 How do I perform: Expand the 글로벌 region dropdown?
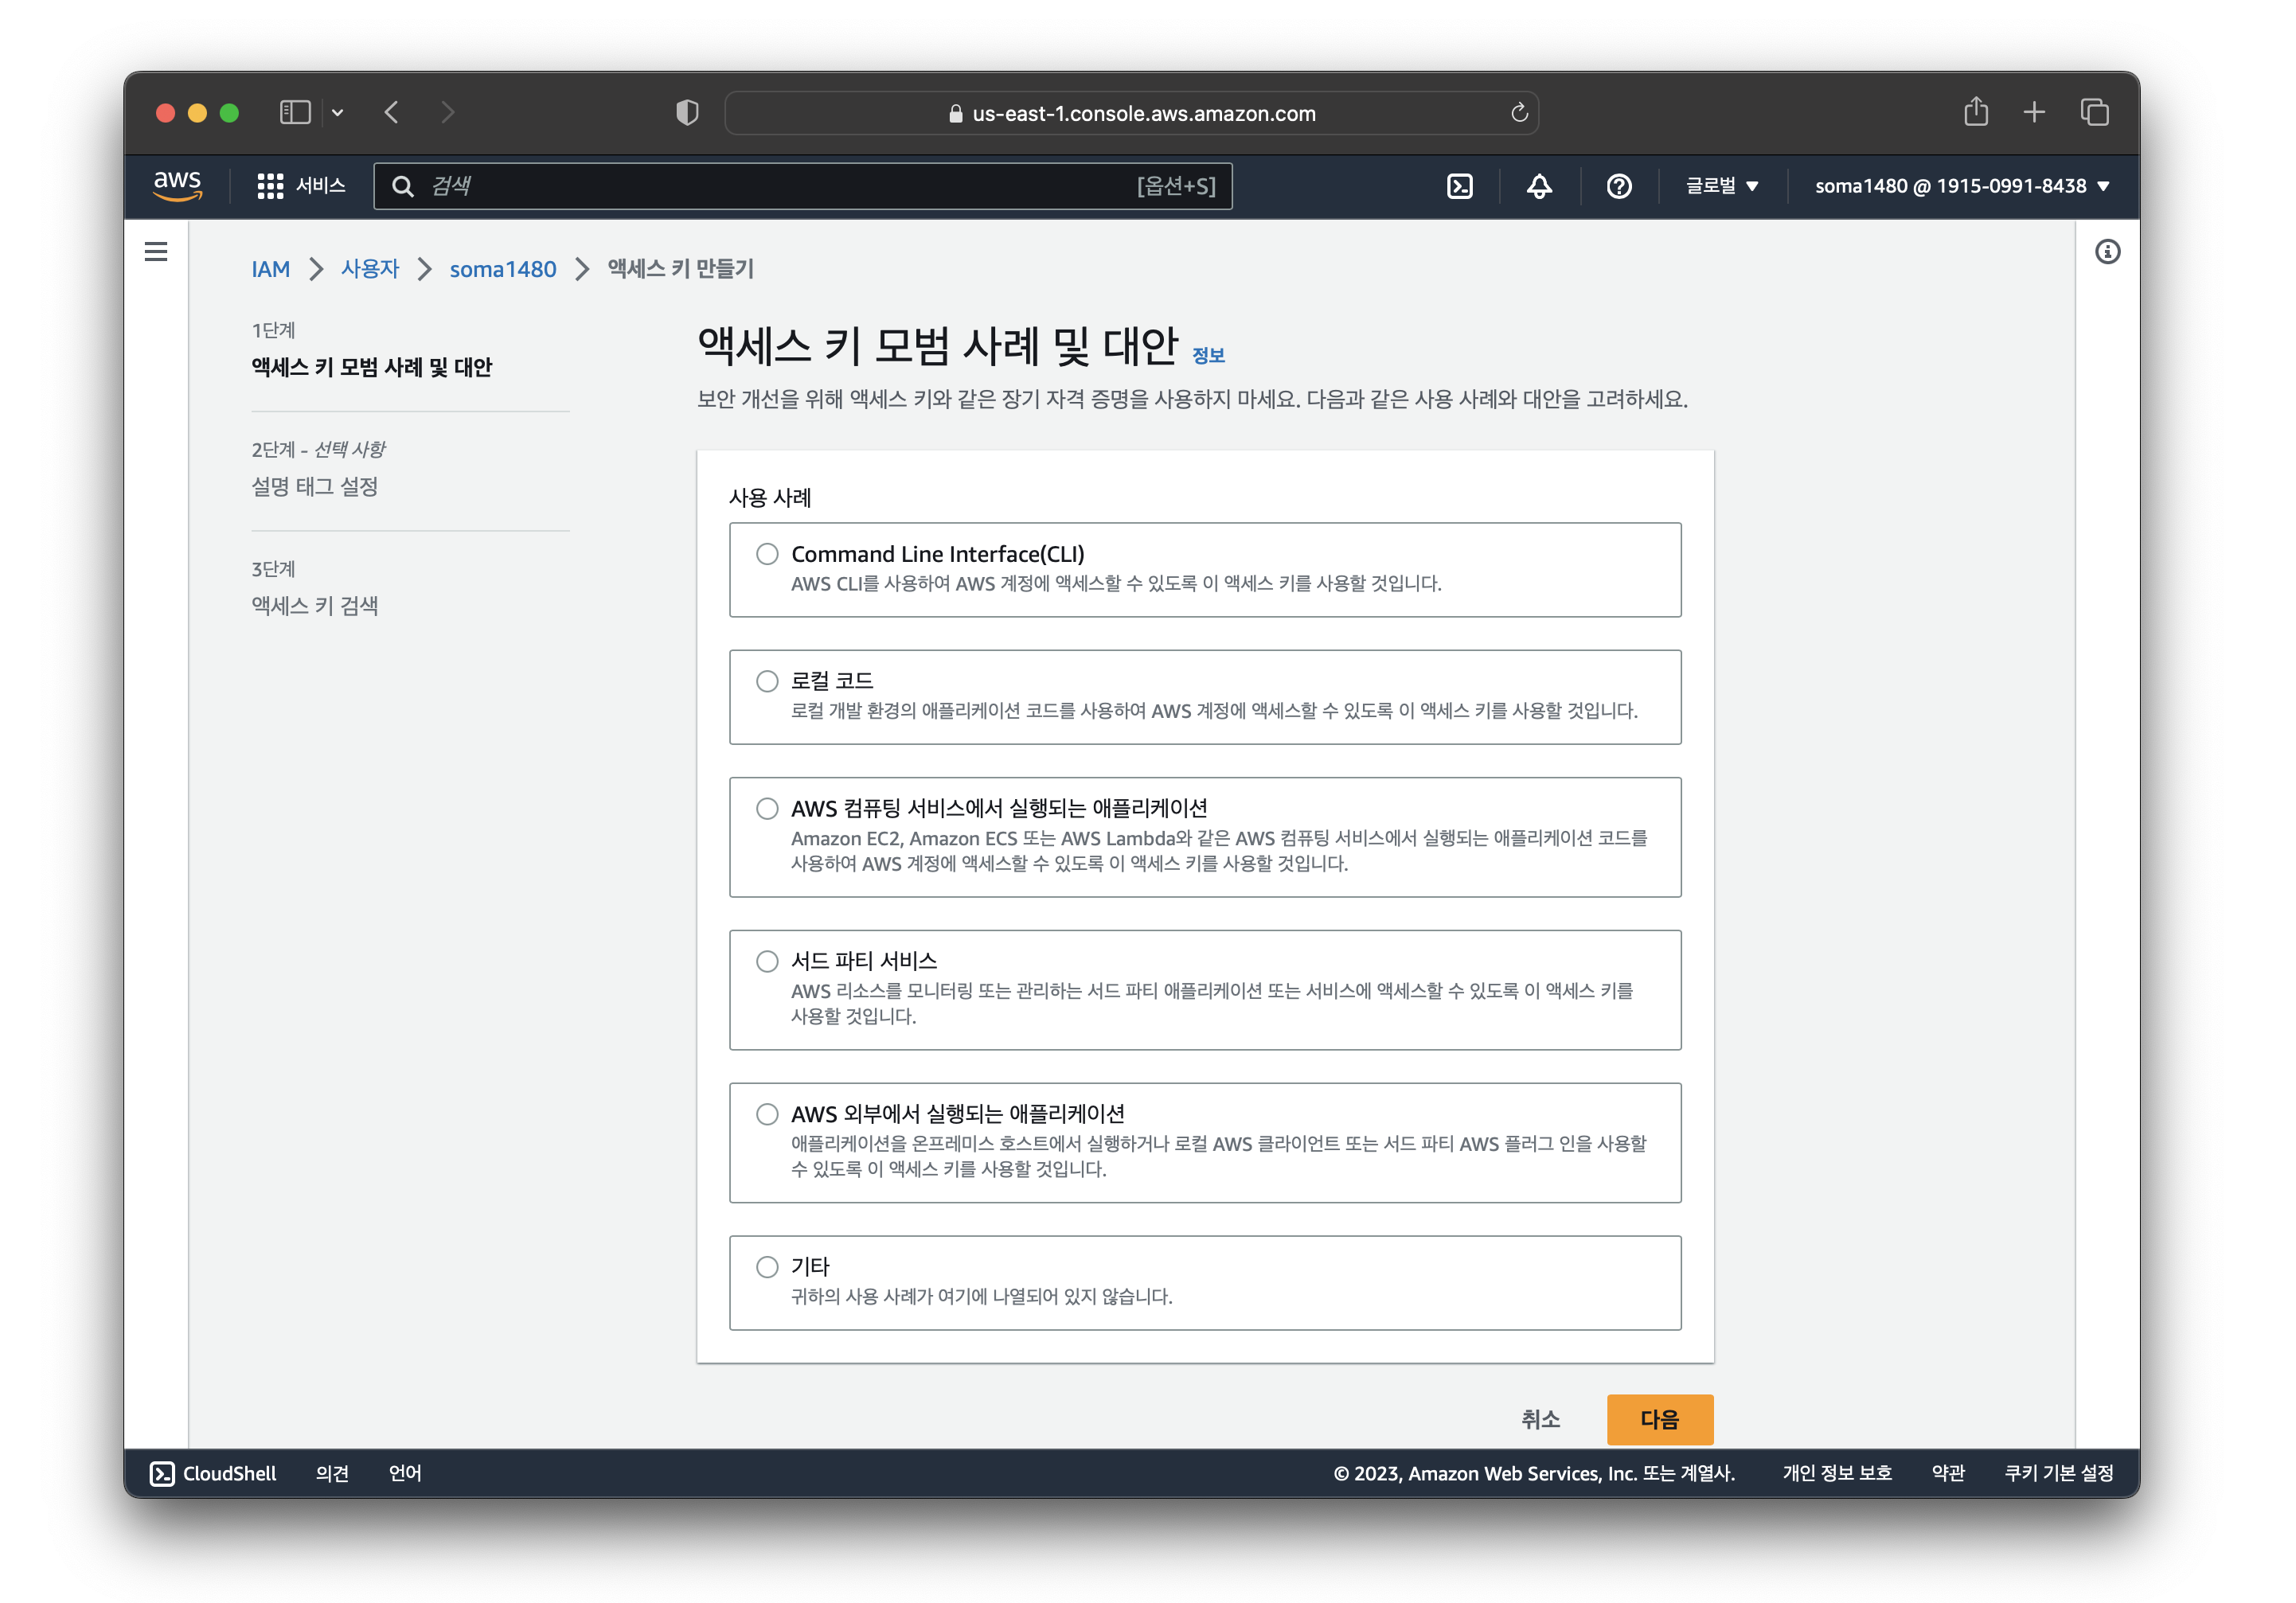pyautogui.click(x=1721, y=186)
